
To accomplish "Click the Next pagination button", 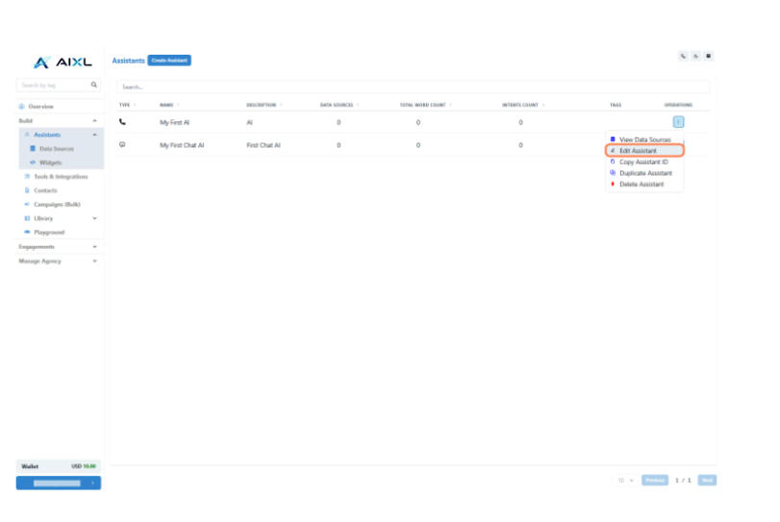I will coord(707,480).
